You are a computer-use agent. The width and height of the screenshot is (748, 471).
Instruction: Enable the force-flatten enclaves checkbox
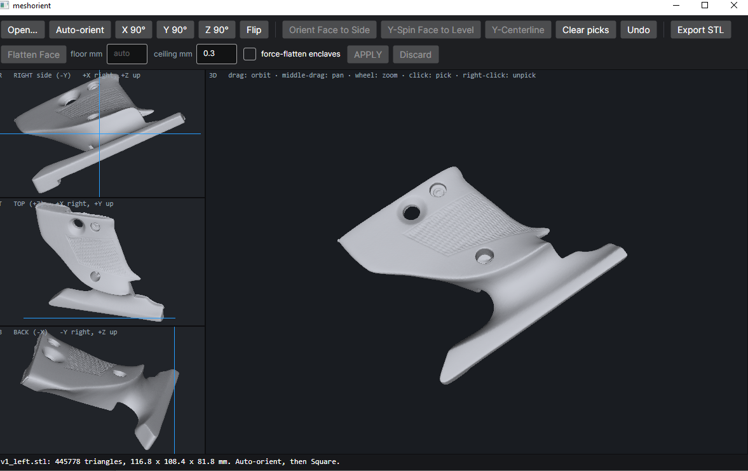click(x=250, y=54)
